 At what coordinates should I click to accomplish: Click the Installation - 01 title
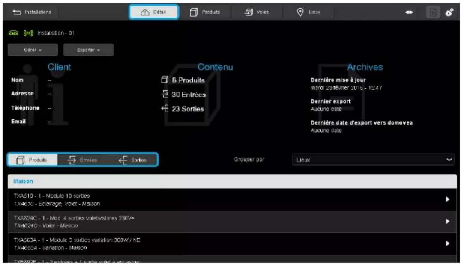point(56,33)
